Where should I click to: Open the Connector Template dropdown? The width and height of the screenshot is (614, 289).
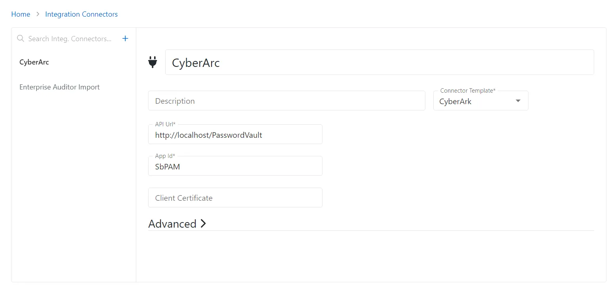(481, 101)
